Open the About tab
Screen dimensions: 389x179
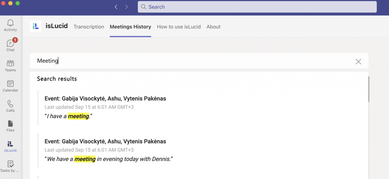tap(213, 27)
